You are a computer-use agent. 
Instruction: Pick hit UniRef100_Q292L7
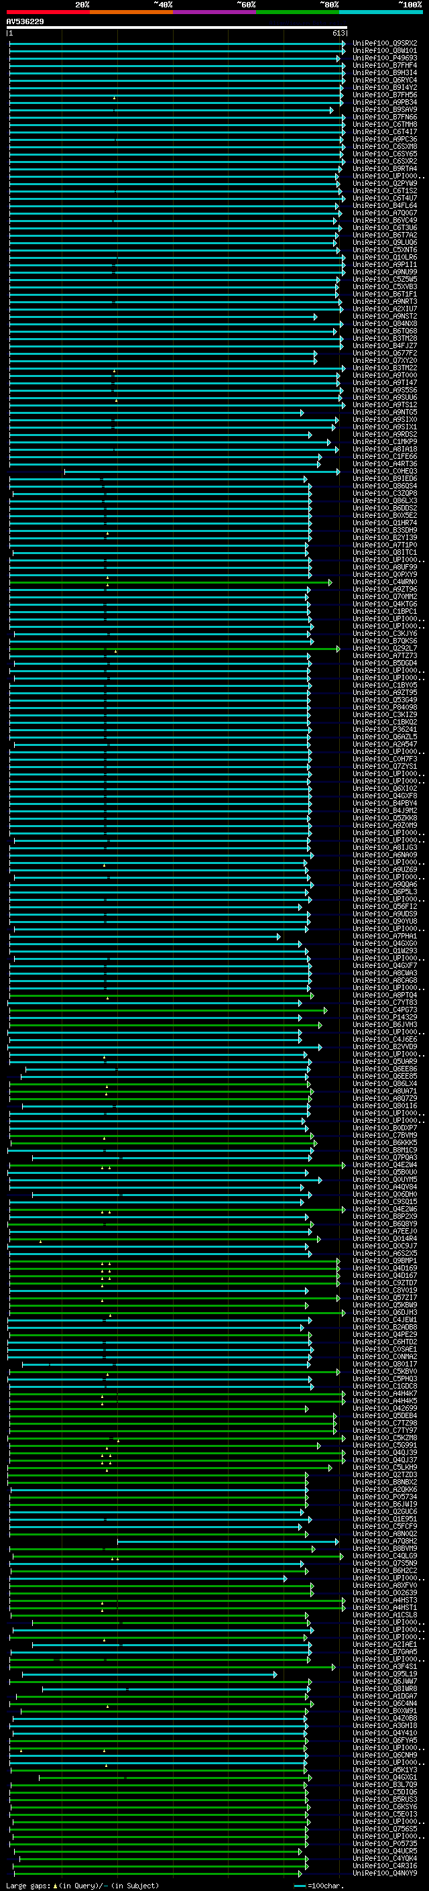point(385,648)
